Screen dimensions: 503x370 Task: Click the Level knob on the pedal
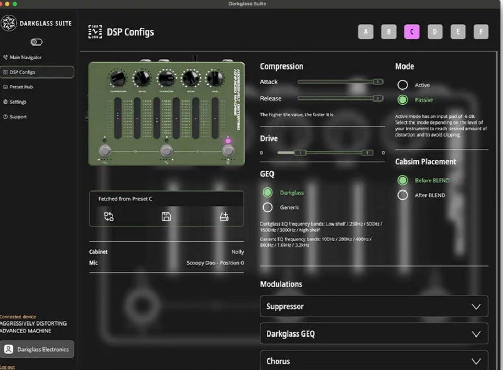coord(215,78)
